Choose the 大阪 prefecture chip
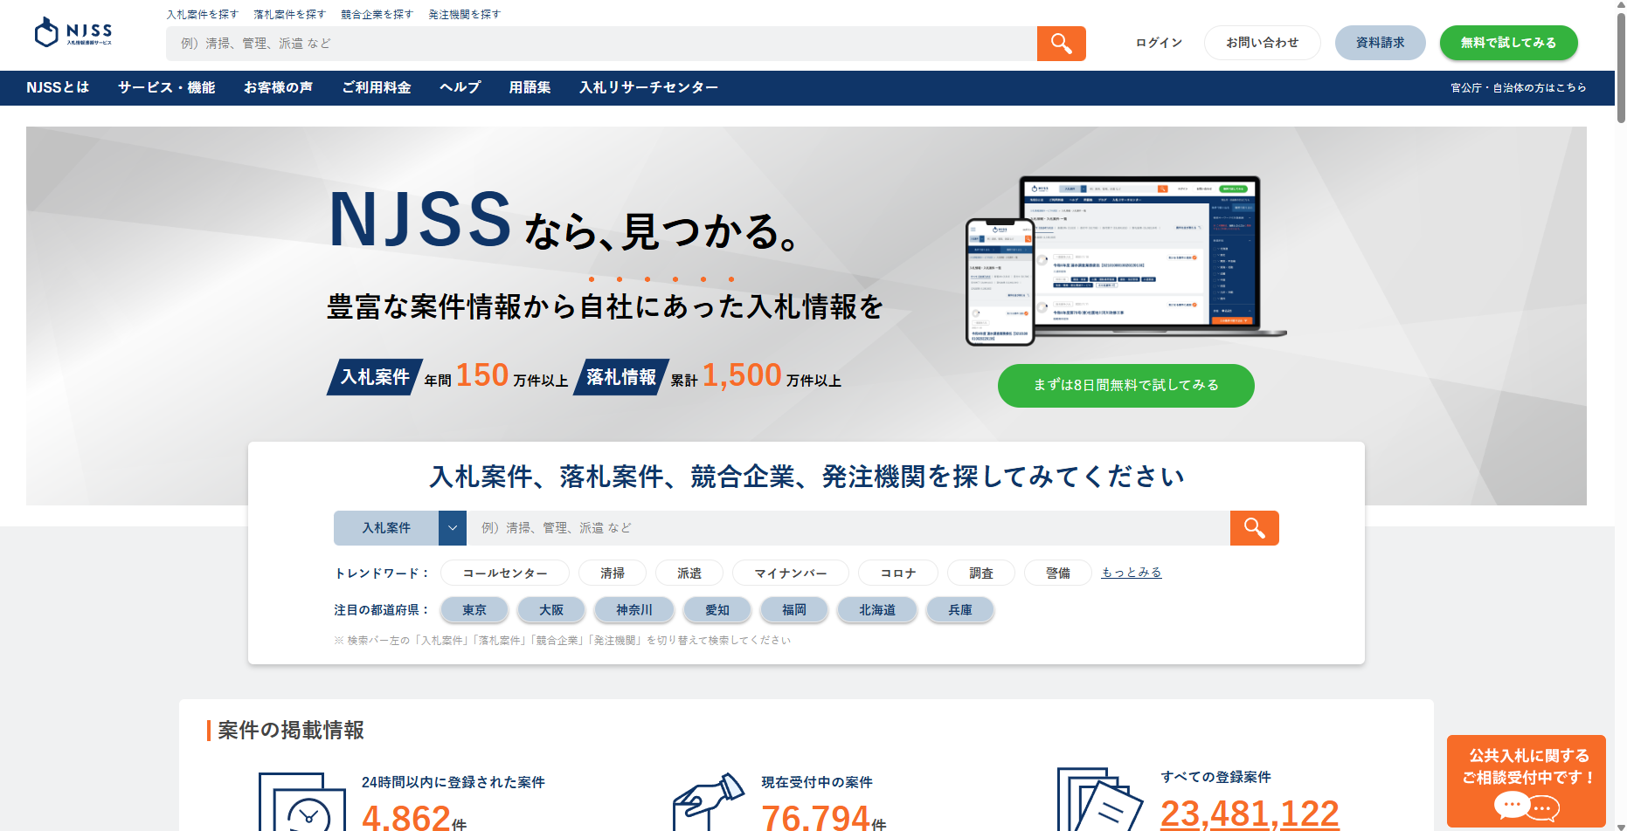 click(551, 609)
